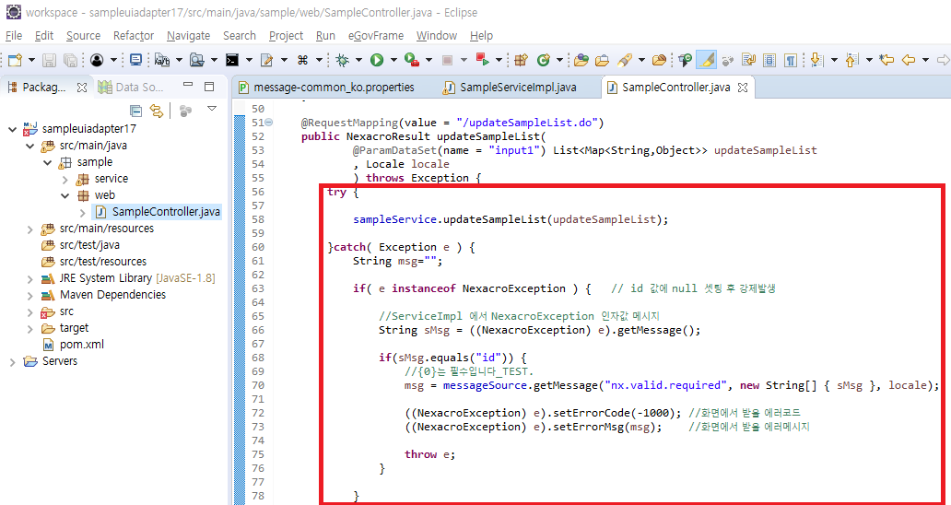951x505 pixels.
Task: Click the Last Edit Location arrow icon
Action: 886,60
